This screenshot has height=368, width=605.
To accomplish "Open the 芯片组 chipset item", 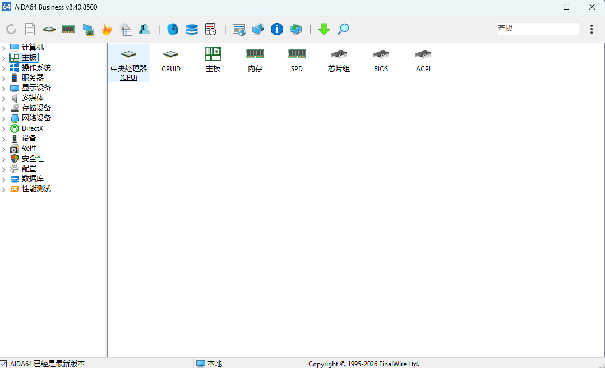I will click(339, 61).
